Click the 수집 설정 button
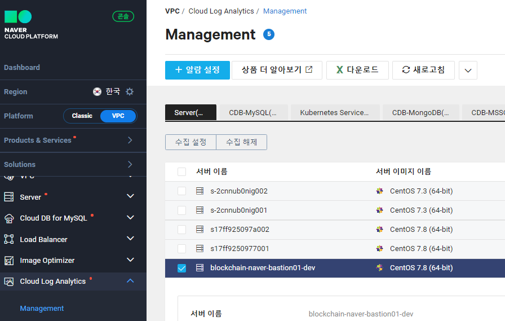The width and height of the screenshot is (505, 321). coord(191,142)
